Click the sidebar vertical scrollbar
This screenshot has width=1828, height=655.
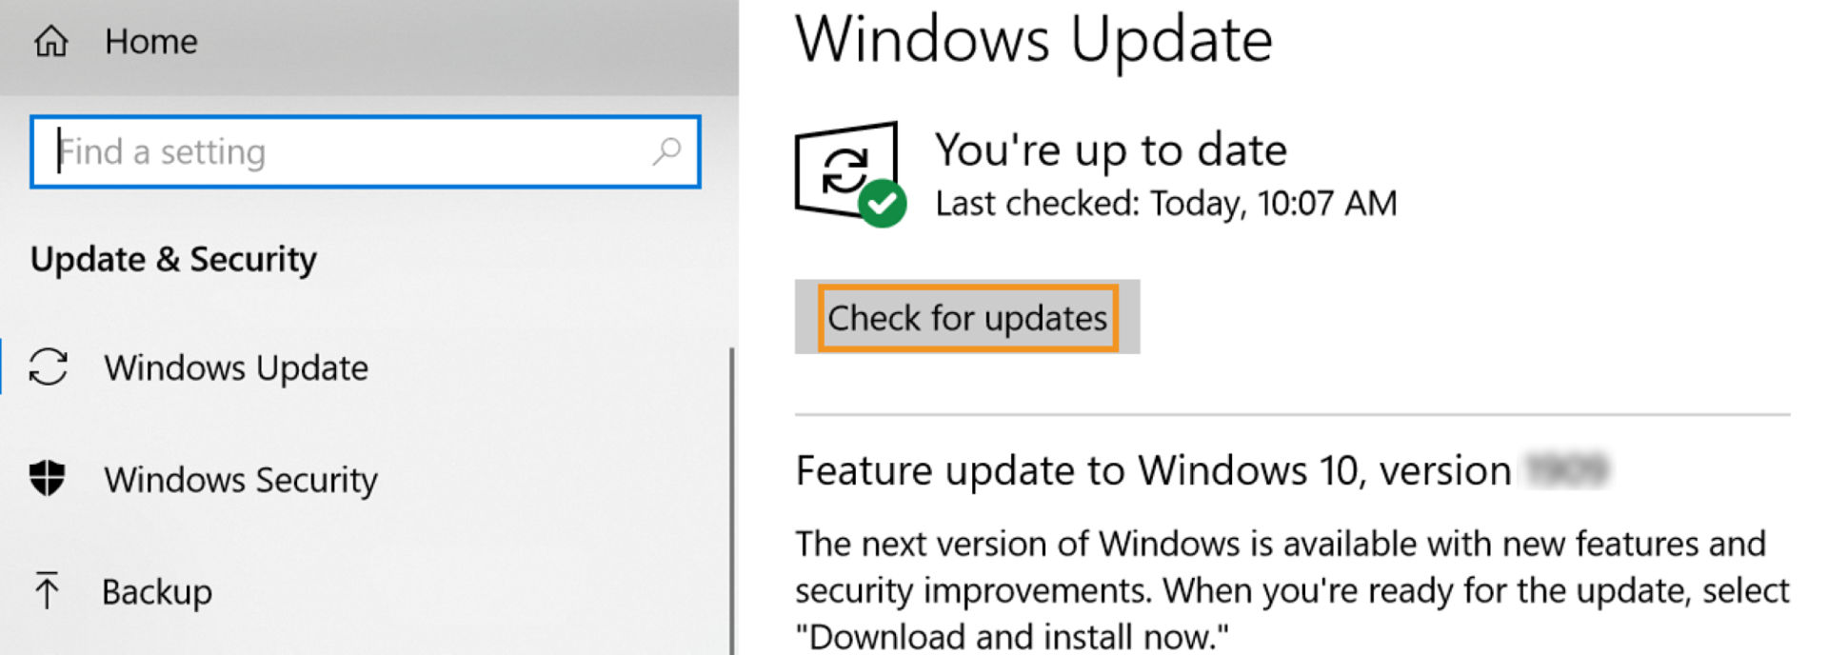[x=732, y=501]
